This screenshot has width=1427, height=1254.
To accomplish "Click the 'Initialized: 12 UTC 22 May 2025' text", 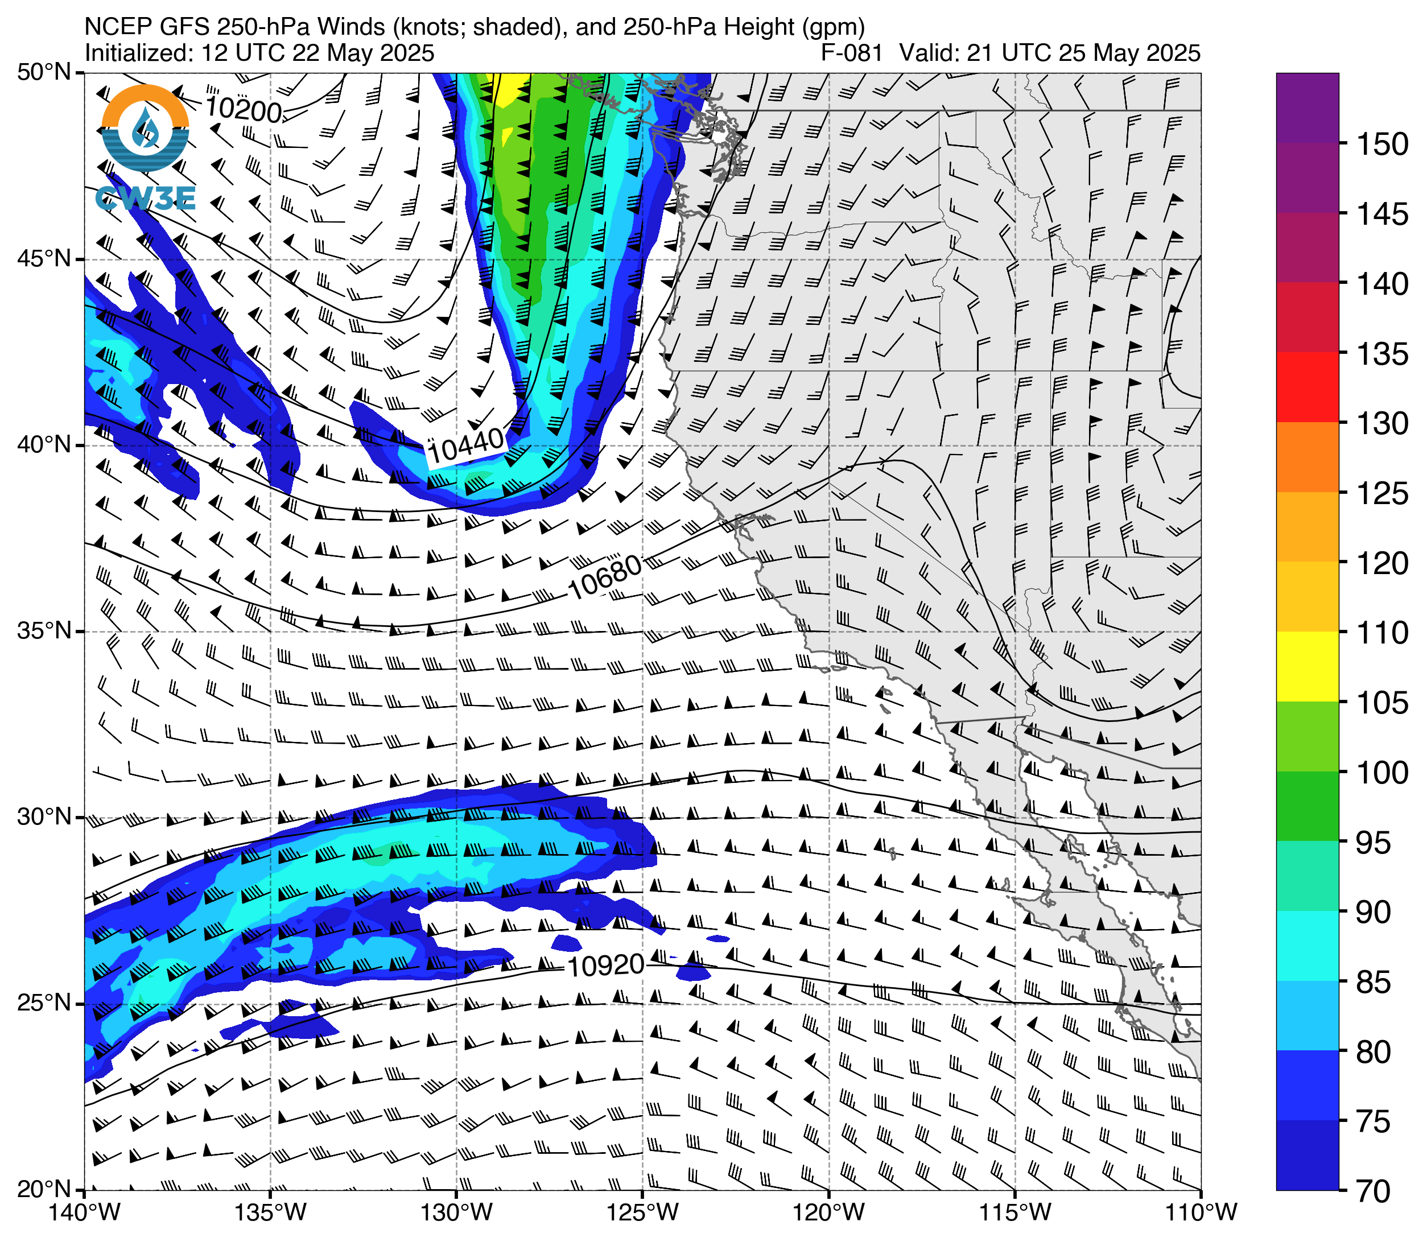I will pyautogui.click(x=259, y=53).
